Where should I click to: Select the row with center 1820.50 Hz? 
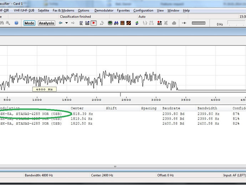[123, 124]
